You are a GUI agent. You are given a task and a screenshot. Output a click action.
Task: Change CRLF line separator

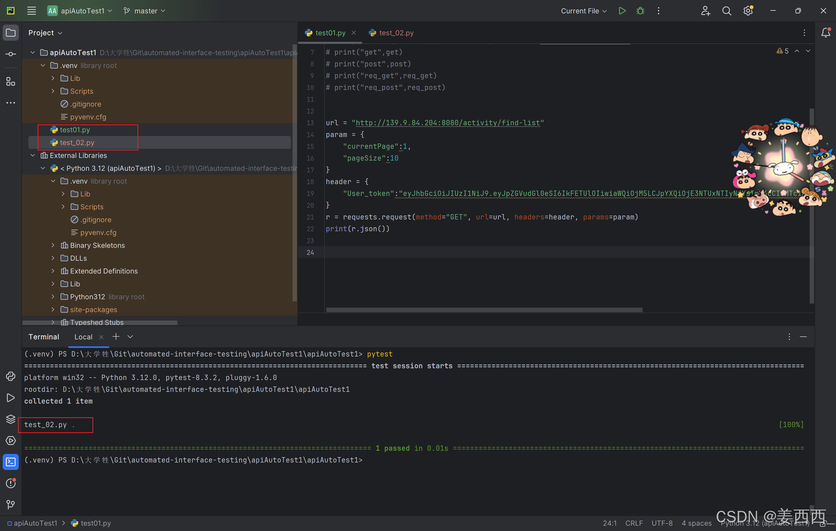tap(634, 523)
